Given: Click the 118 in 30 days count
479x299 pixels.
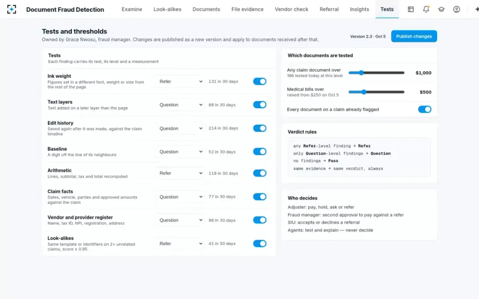Looking at the screenshot, I should tap(223, 173).
